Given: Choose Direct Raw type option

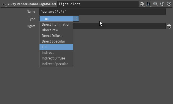Looking at the screenshot, I should [56, 30].
